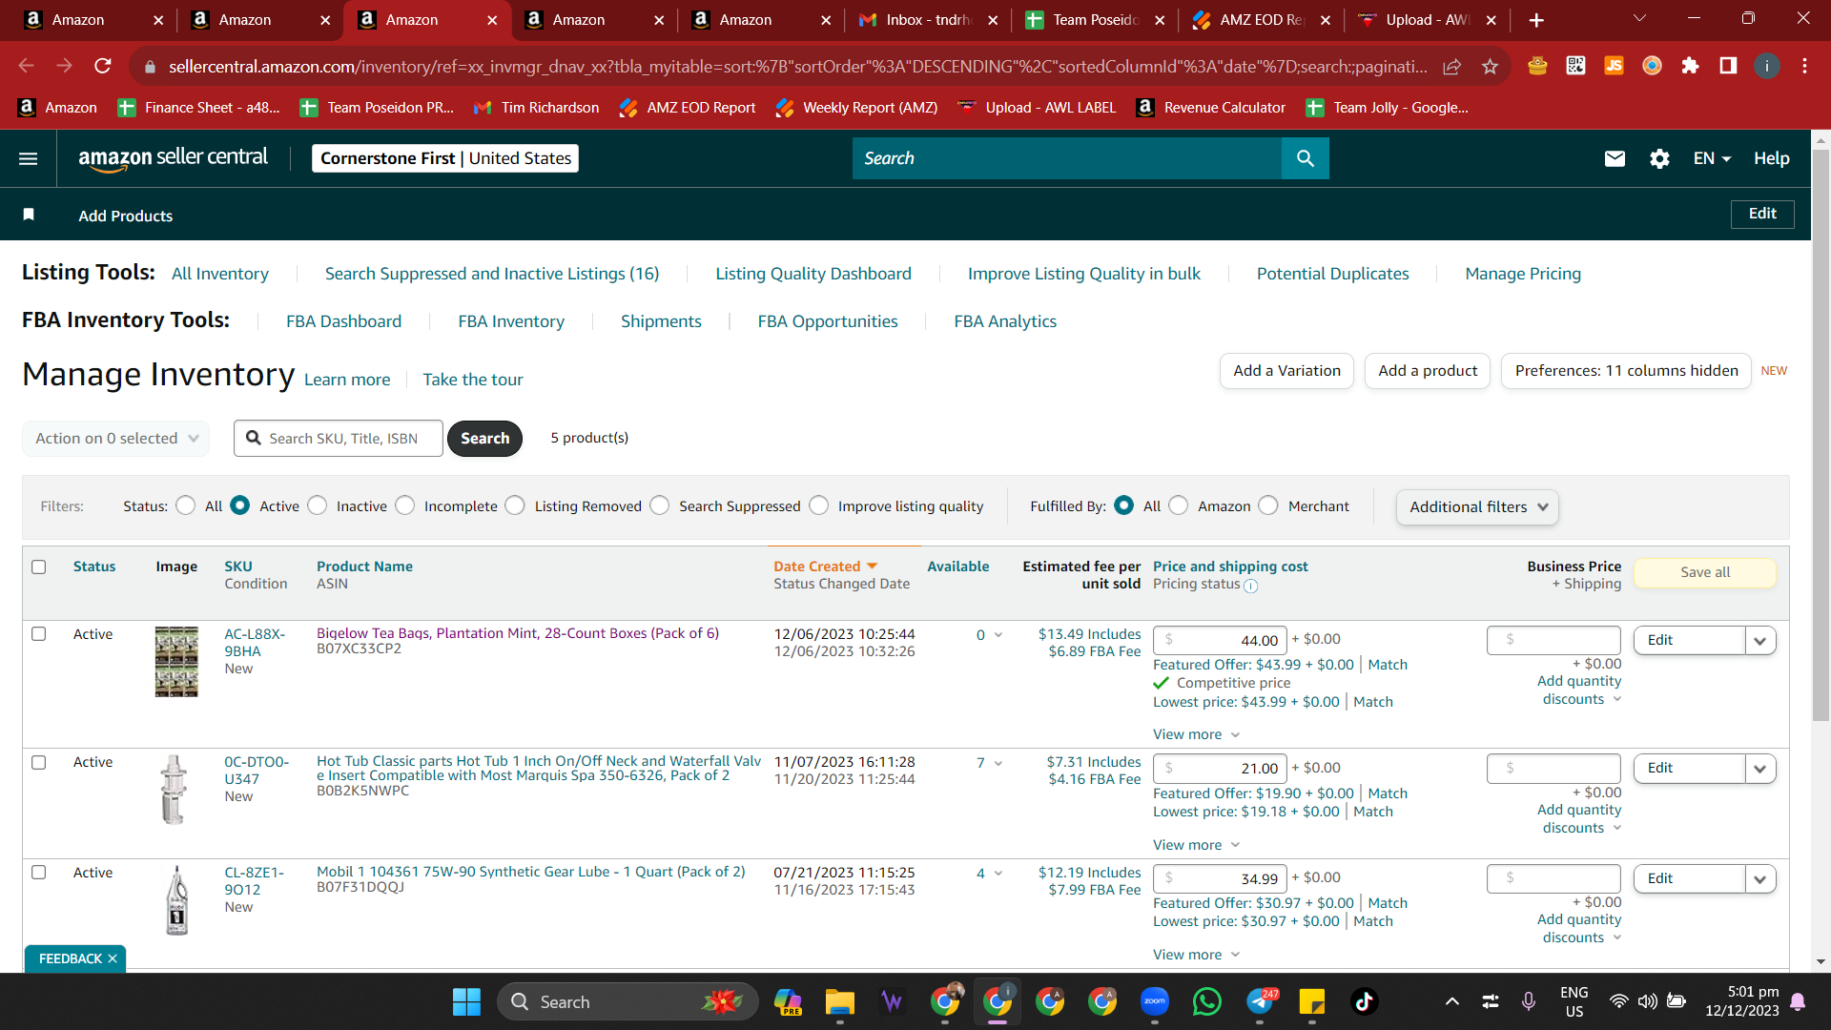Image resolution: width=1831 pixels, height=1030 pixels.
Task: Switch to Team Poseidon browser tab
Action: pos(1095,20)
